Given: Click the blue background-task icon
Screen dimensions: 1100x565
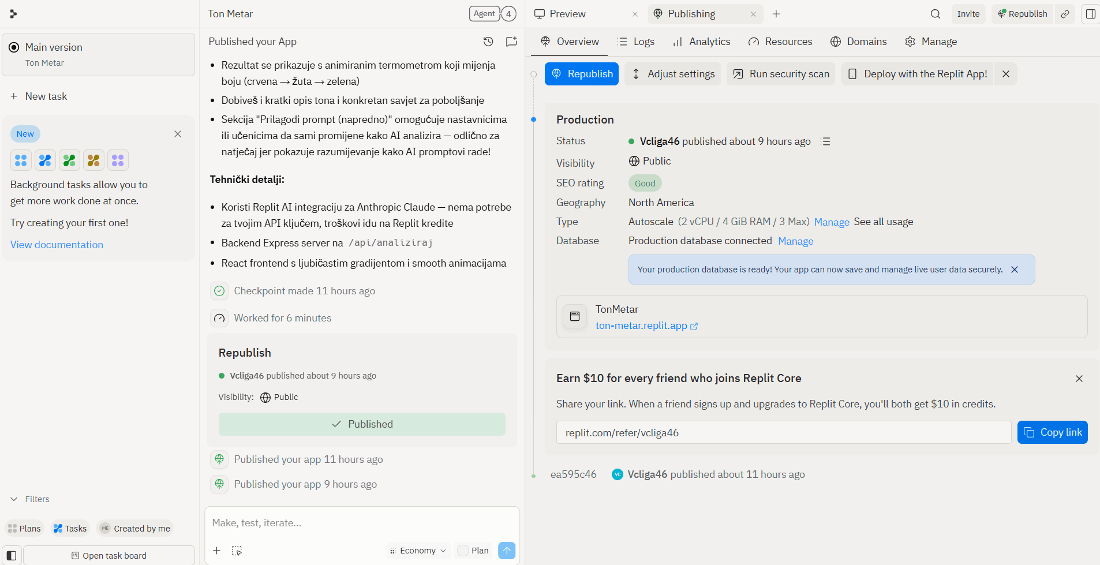Looking at the screenshot, I should pyautogui.click(x=21, y=160).
